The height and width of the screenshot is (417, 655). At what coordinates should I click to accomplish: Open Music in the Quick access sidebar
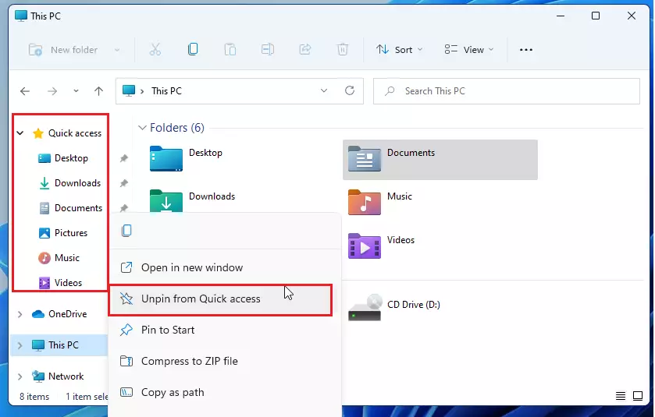(x=59, y=258)
